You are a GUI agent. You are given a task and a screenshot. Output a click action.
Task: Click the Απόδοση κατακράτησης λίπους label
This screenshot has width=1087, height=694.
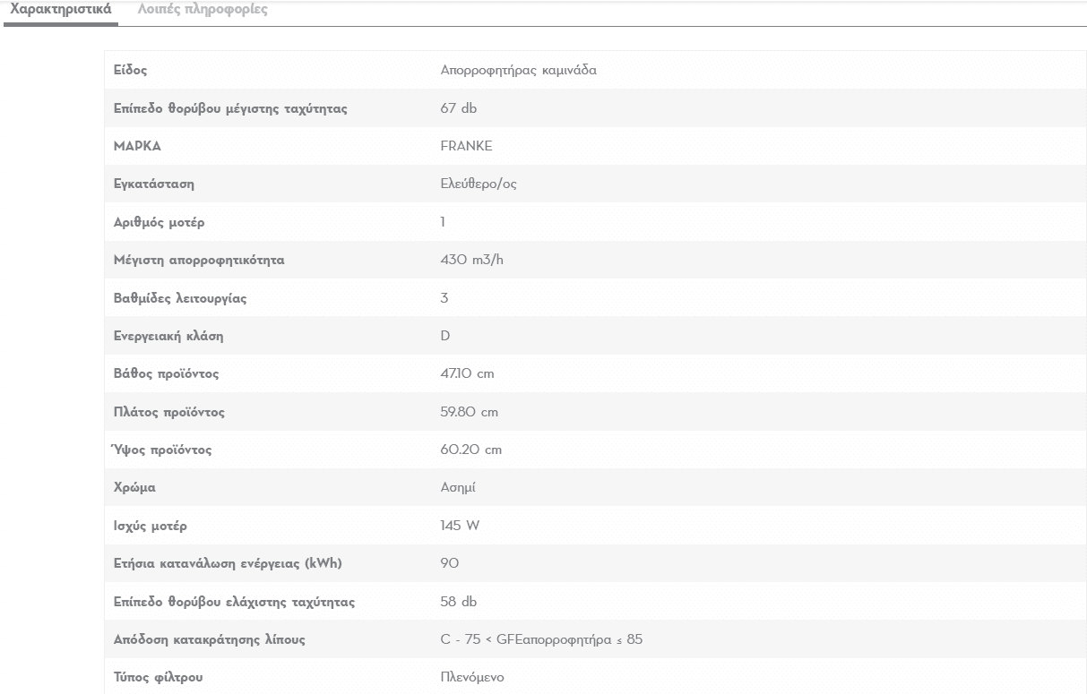pyautogui.click(x=210, y=639)
